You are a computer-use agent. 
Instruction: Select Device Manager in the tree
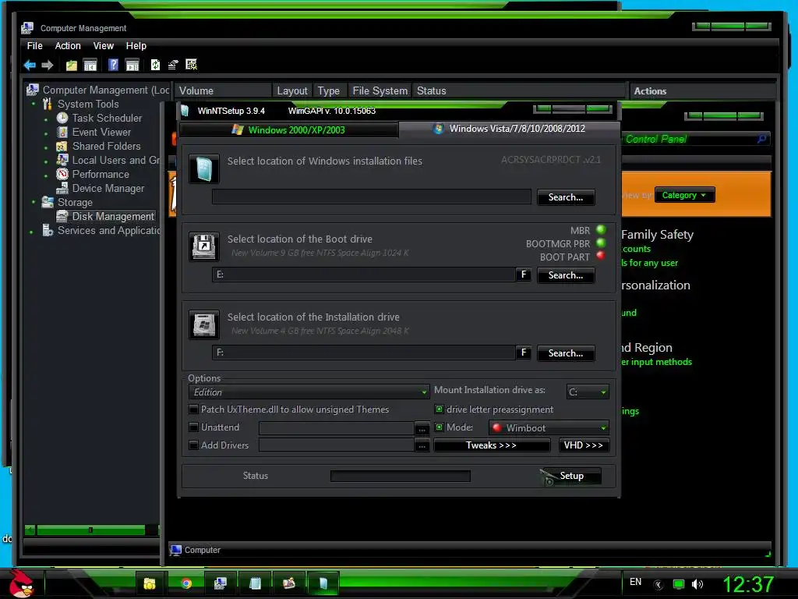point(108,189)
